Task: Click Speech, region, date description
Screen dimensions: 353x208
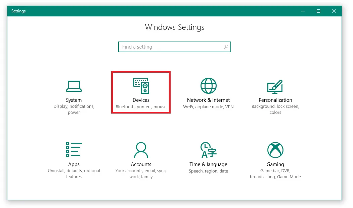Action: (x=208, y=171)
